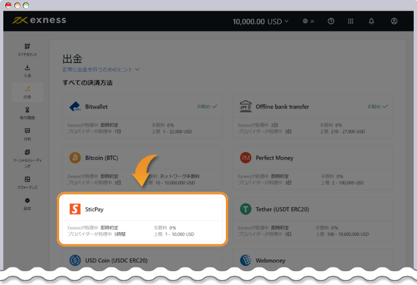The width and height of the screenshot is (417, 285).
Task: Click SticPay 5時間 provider processing time
Action: point(120,234)
